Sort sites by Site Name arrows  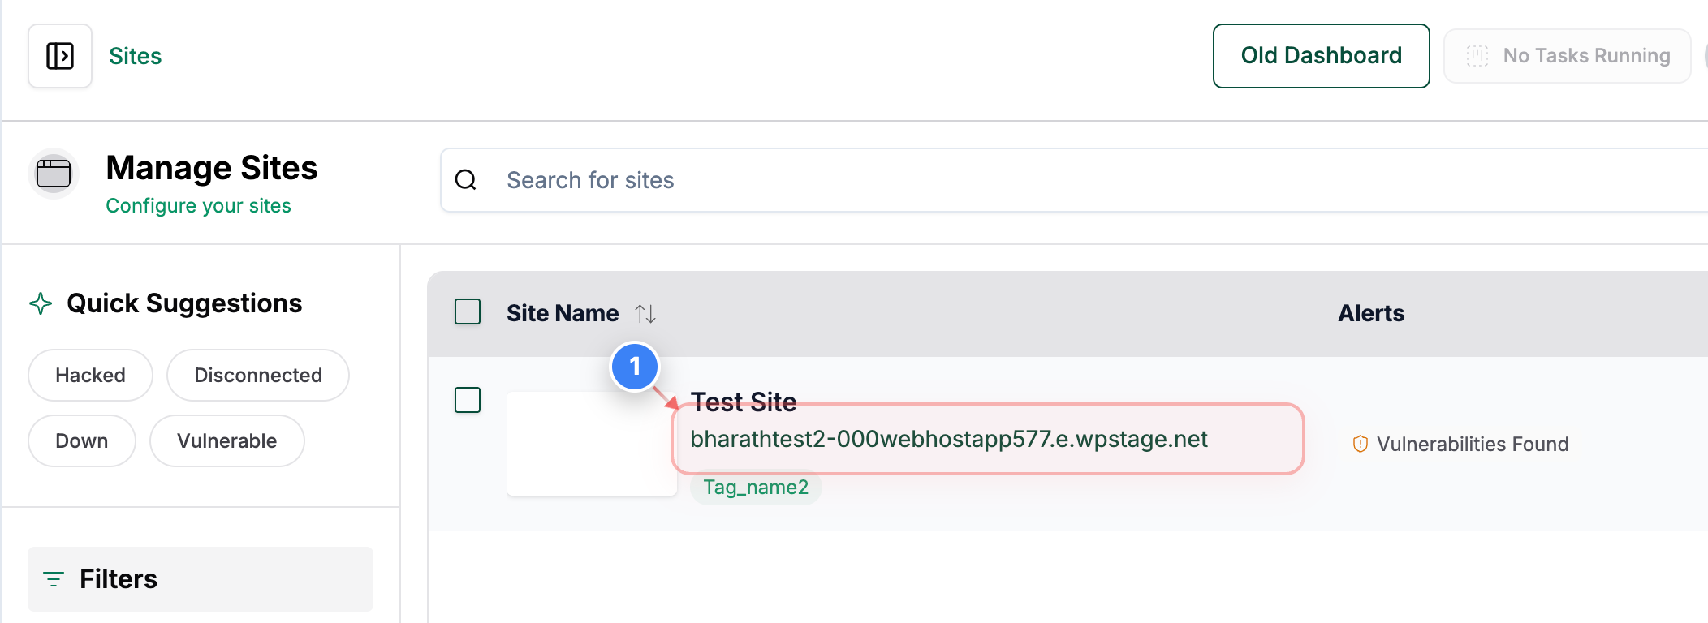click(645, 313)
